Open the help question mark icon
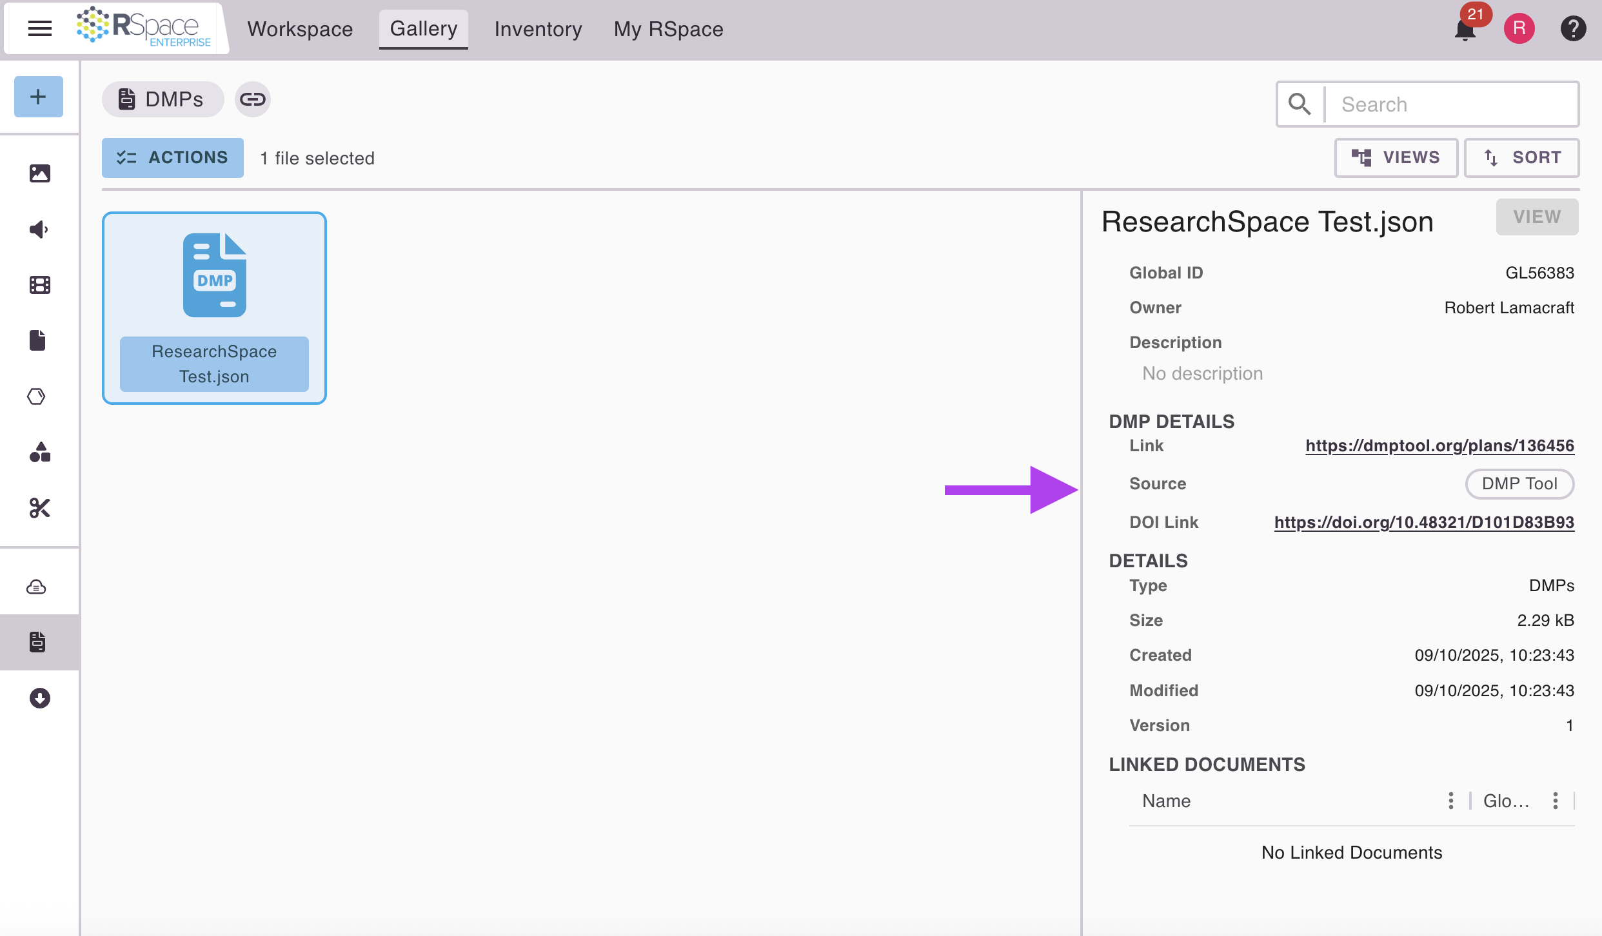This screenshot has height=936, width=1602. 1573,28
